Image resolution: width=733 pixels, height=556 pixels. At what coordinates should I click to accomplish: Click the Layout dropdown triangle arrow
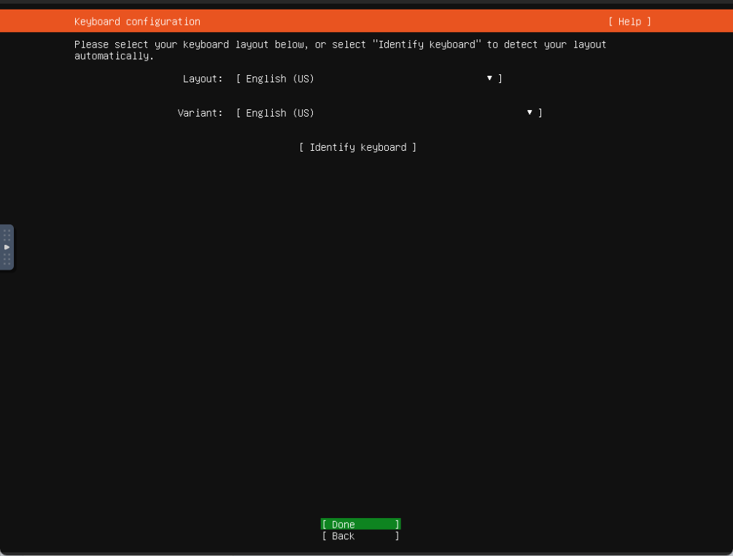(489, 78)
